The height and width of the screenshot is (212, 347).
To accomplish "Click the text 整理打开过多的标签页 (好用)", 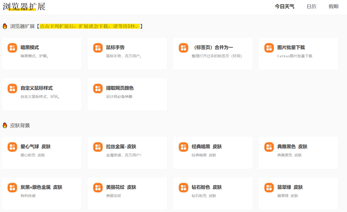I will click(217, 56).
